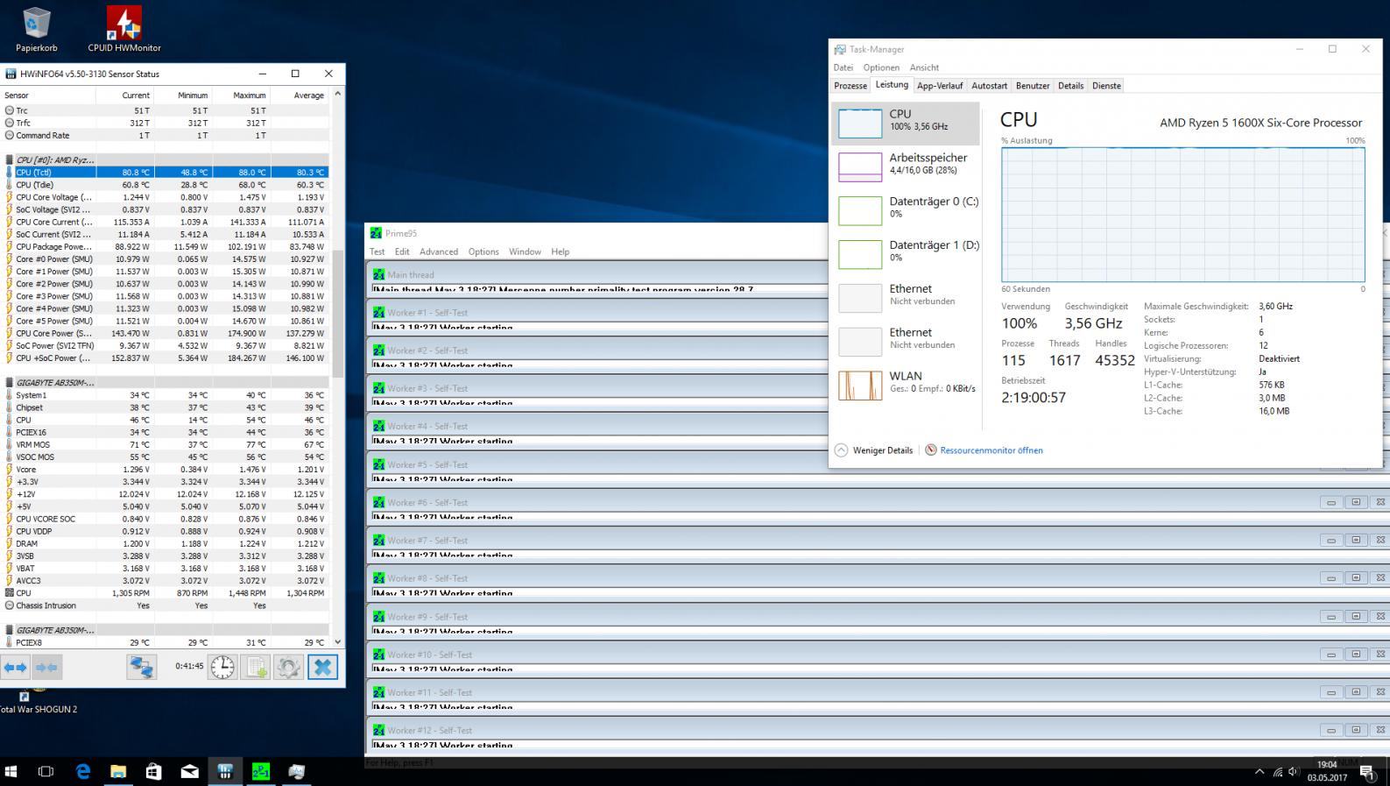Open CPUID HWMonitor desktop shortcut
Viewport: 1390px width, 786px height.
(x=124, y=29)
